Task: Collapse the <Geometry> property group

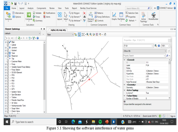Action: (124, 85)
